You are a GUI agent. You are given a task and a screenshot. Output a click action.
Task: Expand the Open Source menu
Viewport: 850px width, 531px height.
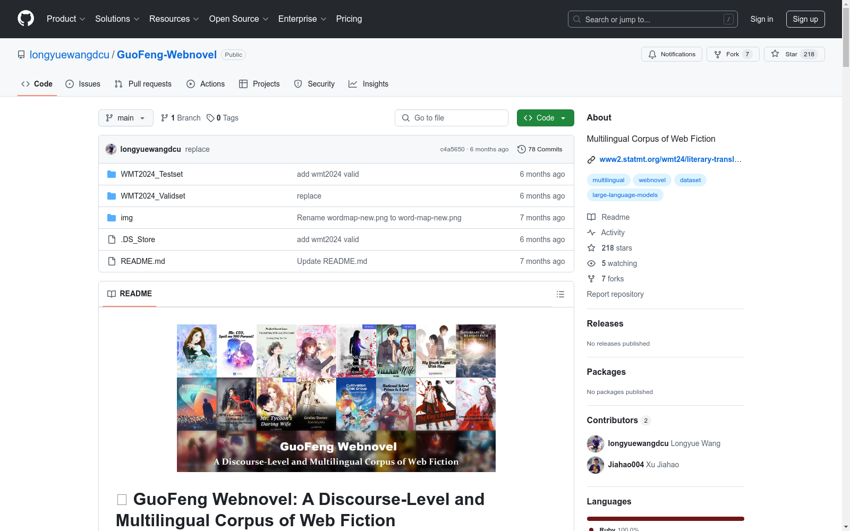coord(239,19)
